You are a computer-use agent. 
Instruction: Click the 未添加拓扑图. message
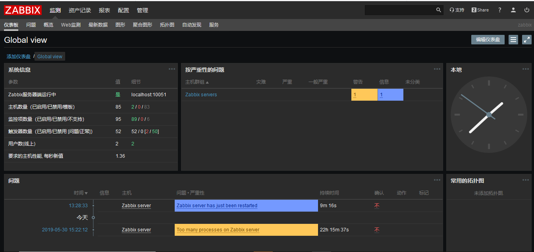pyautogui.click(x=489, y=193)
